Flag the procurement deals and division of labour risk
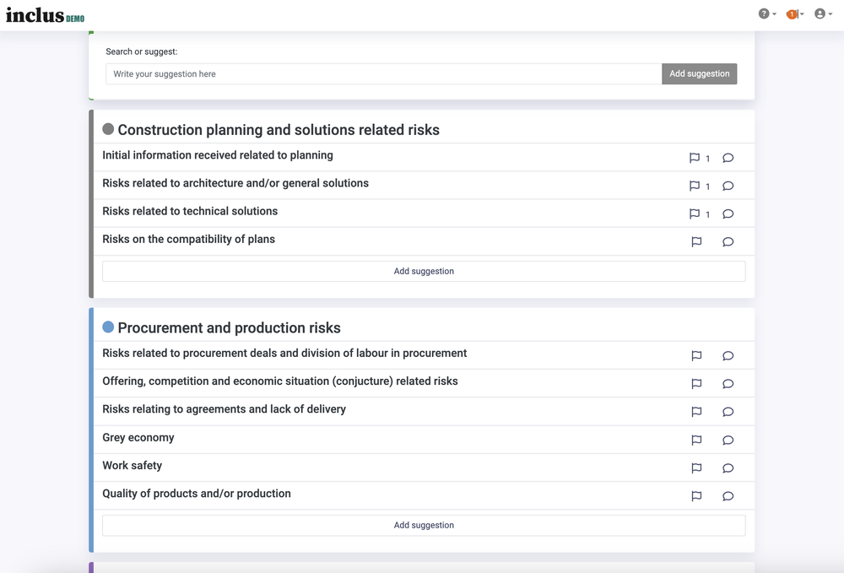The height and width of the screenshot is (573, 844). (696, 355)
